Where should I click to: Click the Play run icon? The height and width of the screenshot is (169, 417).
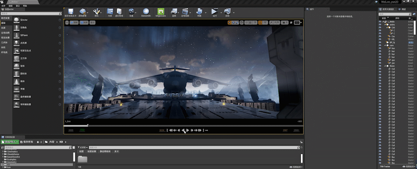pos(214,12)
